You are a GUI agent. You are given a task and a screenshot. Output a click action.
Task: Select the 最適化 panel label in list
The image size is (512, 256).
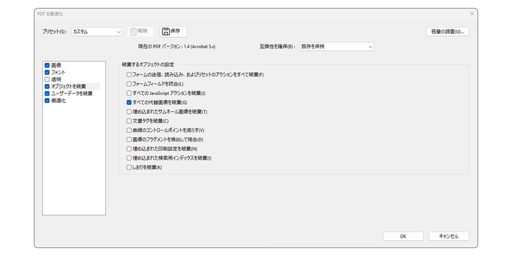point(59,100)
